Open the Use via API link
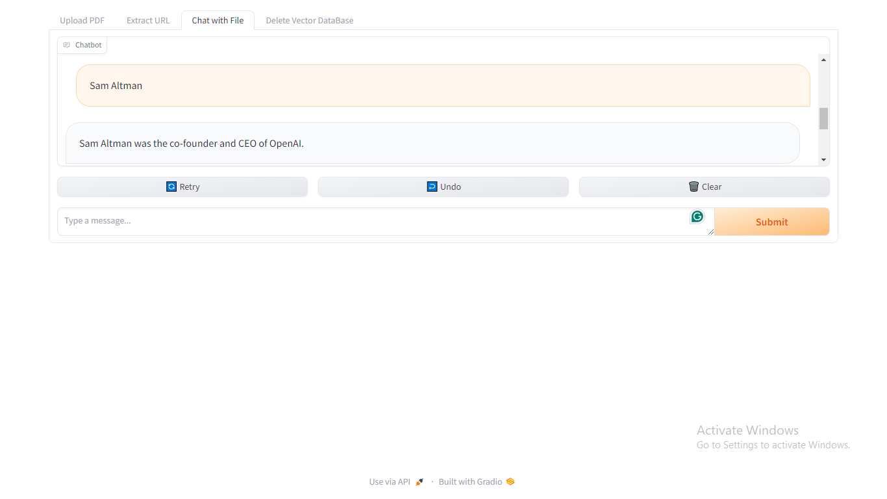The width and height of the screenshot is (887, 499). coord(396,481)
